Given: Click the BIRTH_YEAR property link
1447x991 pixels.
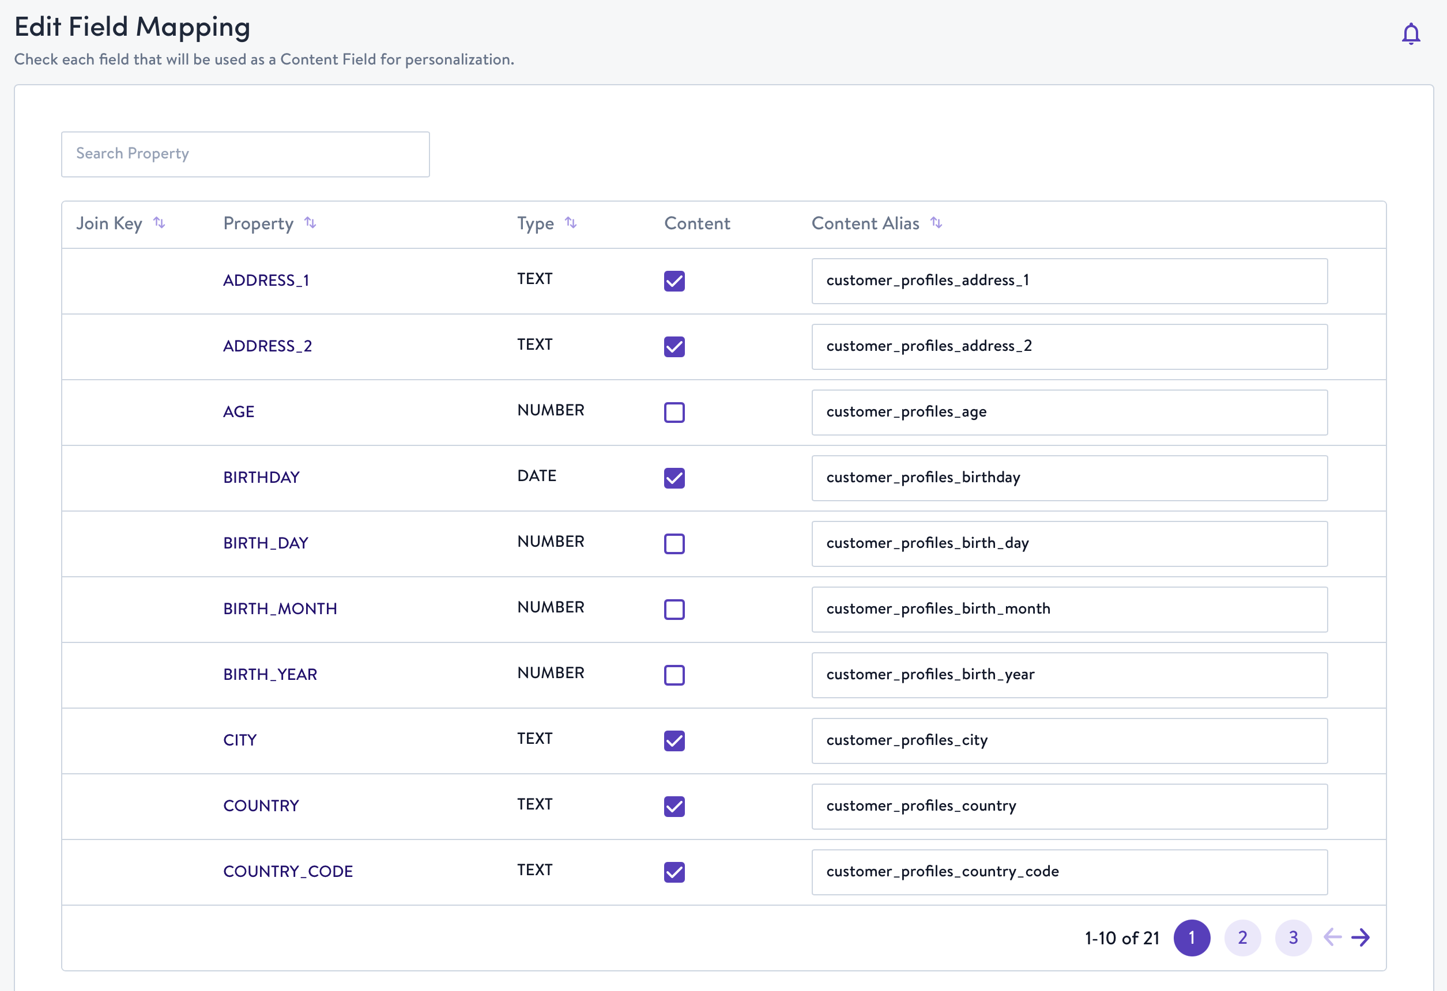Looking at the screenshot, I should click(270, 674).
